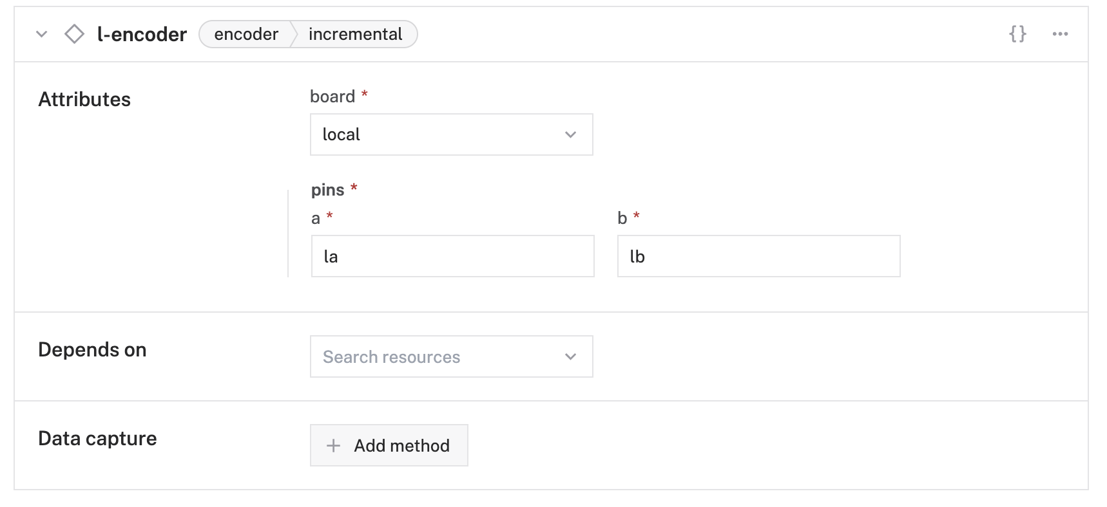Click the plus icon beside Add method
Screen dimensions: 1107x507
(x=333, y=445)
